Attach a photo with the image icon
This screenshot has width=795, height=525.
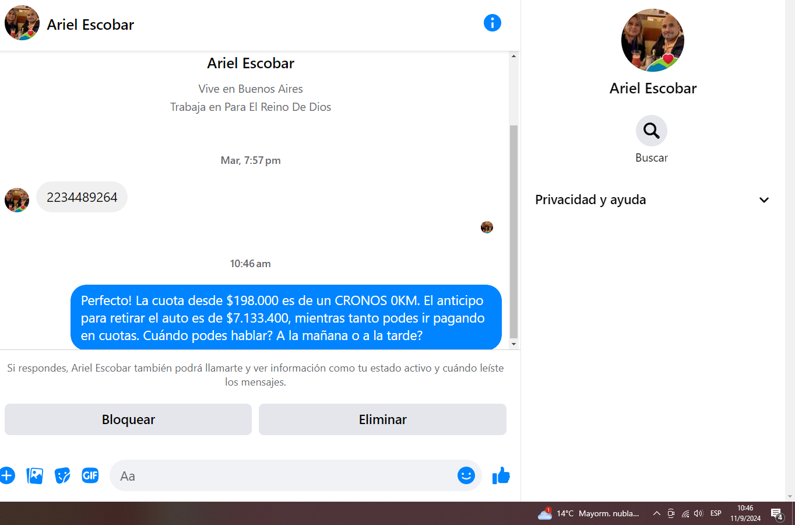tap(34, 475)
